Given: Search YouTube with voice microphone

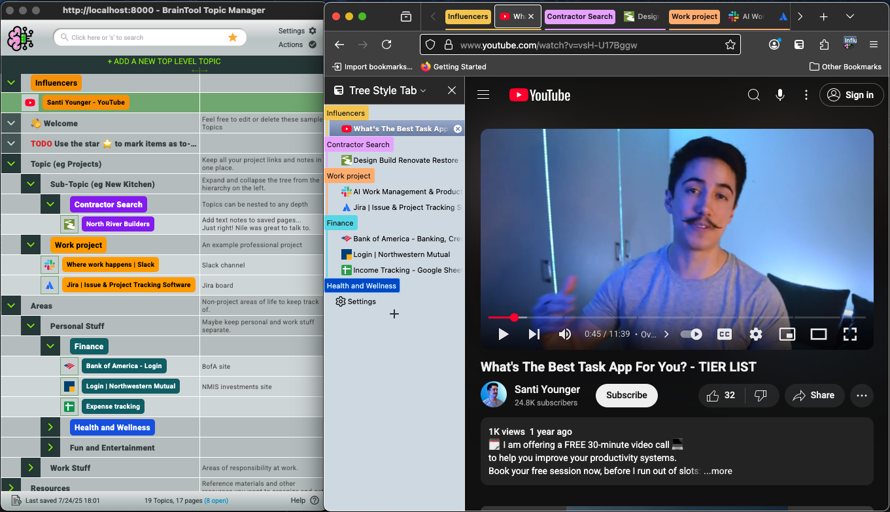Looking at the screenshot, I should point(780,95).
